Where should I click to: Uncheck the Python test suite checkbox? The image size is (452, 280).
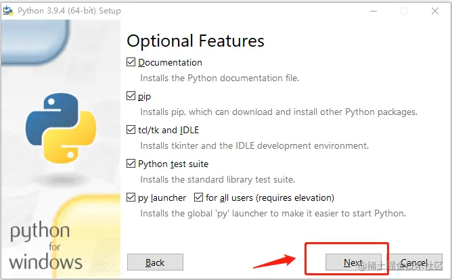tap(131, 164)
